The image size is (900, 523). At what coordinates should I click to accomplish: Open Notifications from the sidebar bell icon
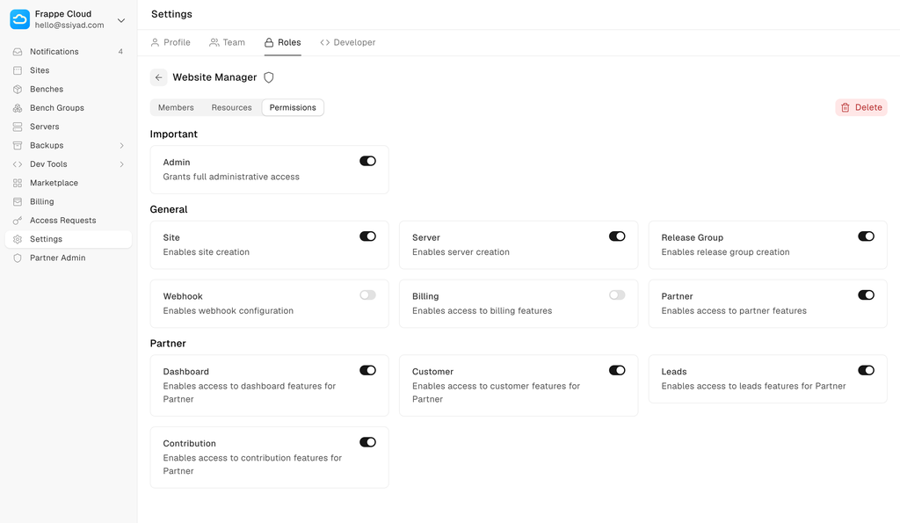coord(18,52)
